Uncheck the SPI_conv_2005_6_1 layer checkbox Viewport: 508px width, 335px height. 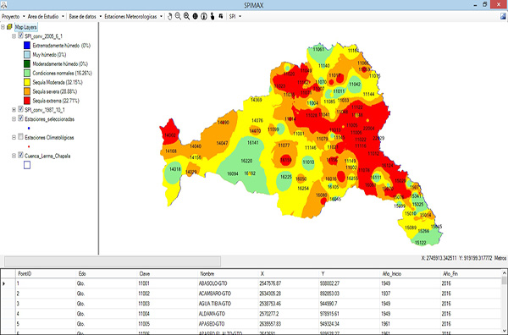[x=20, y=36]
